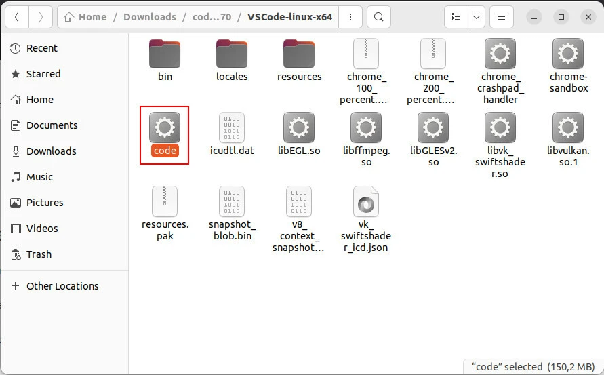Click the search magnifier icon

(x=379, y=17)
